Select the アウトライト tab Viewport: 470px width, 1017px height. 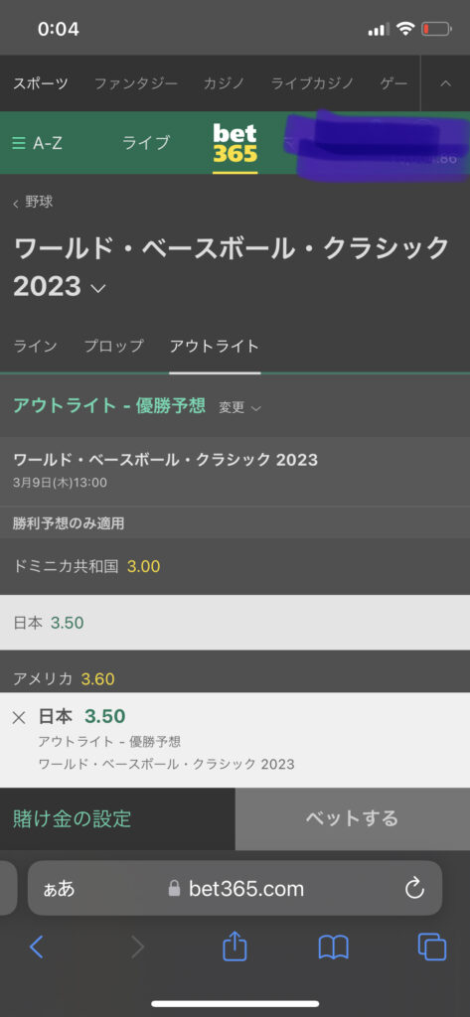(x=215, y=347)
